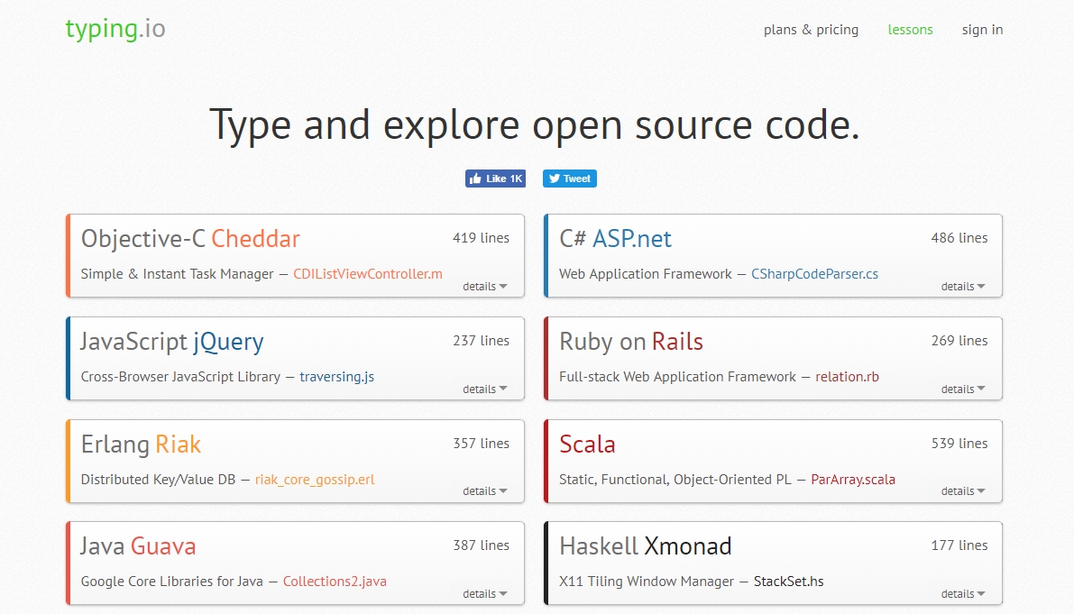Open StackSet.hs file link

click(788, 582)
